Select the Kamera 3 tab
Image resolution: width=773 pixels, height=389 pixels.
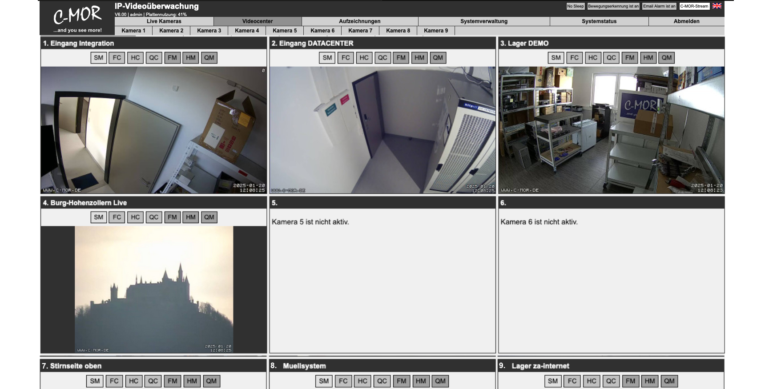[x=209, y=31]
